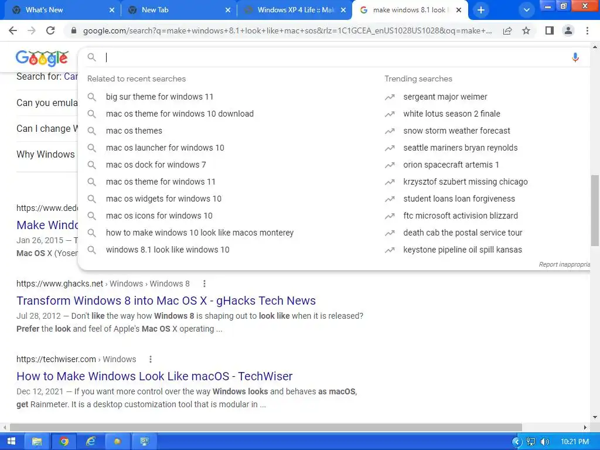Screen dimensions: 600x450
Task: Open Chrome three-dot menu
Action: pos(587,30)
